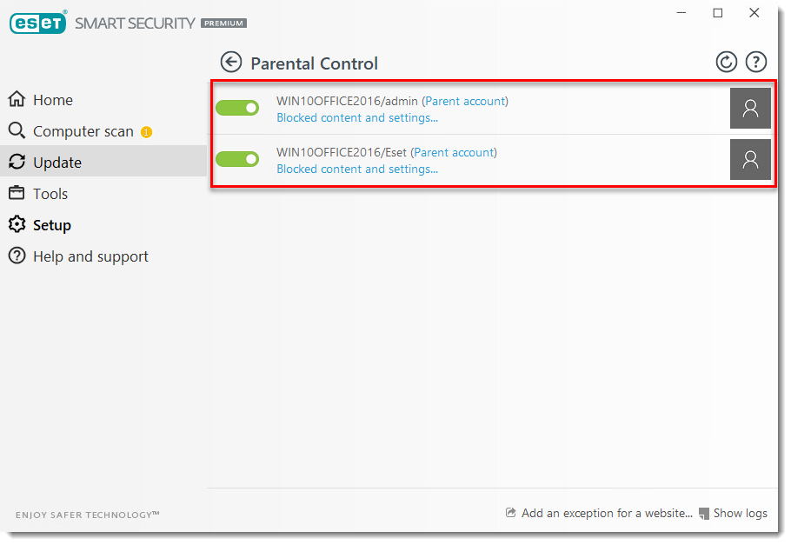This screenshot has height=545, width=791.
Task: Click Parent account link for admin
Action: tap(465, 101)
